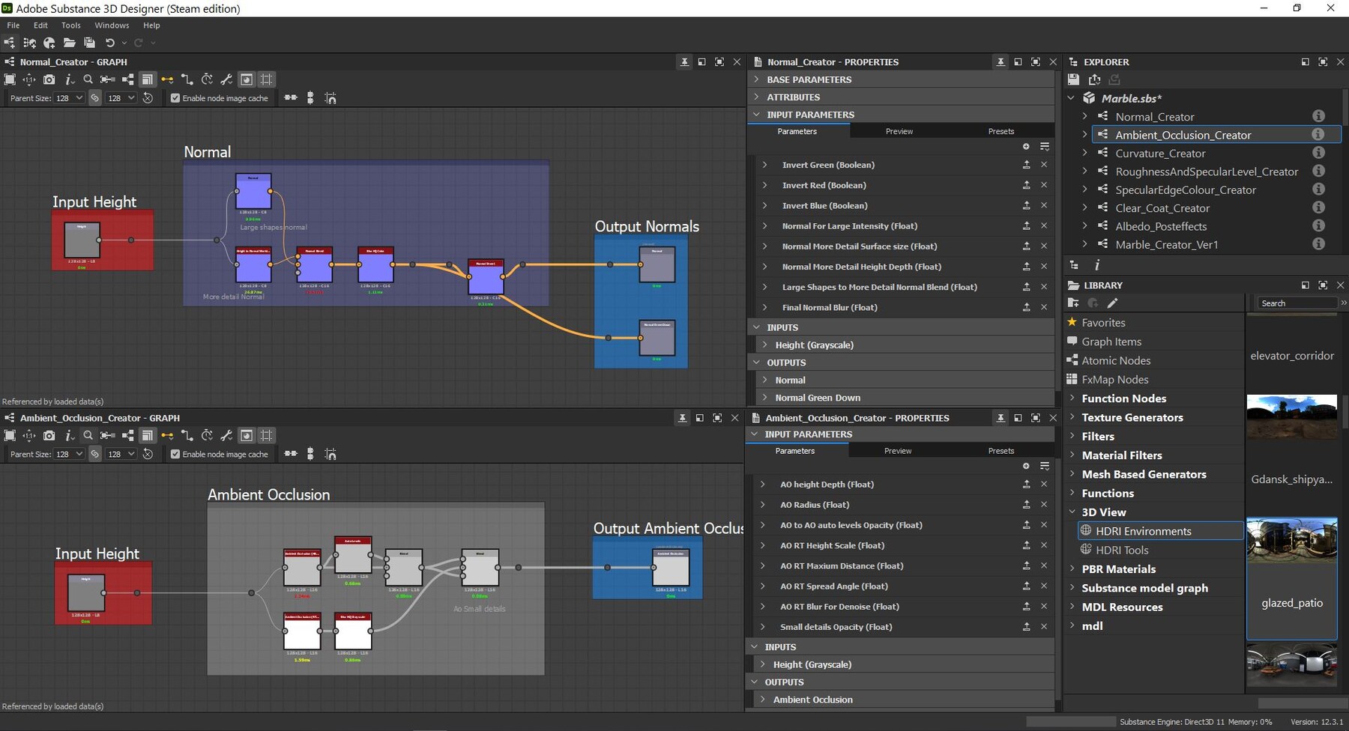Expand the AO Radius (Float) parameter
The width and height of the screenshot is (1349, 731).
[x=763, y=505]
